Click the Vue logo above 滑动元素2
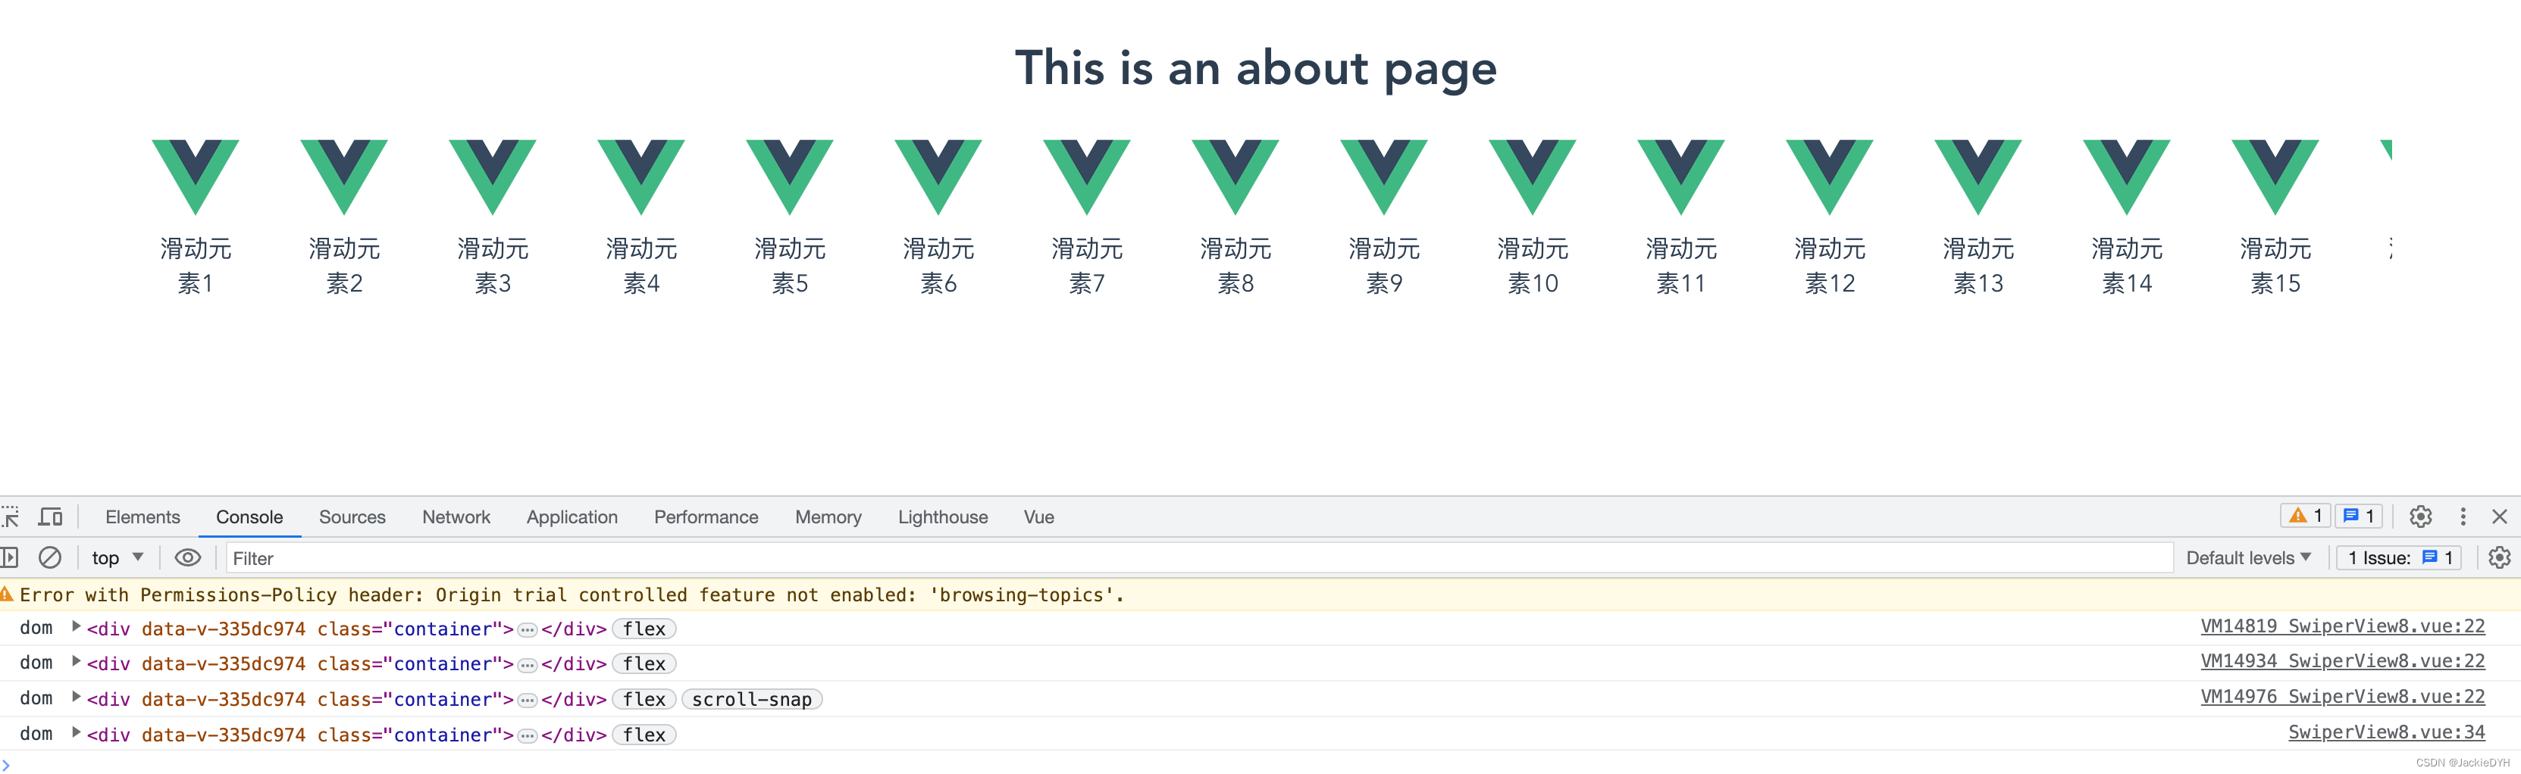Screen dimensions: 2521x774 pyautogui.click(x=344, y=177)
